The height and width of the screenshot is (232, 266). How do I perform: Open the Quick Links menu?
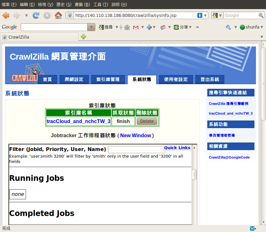(x=177, y=148)
